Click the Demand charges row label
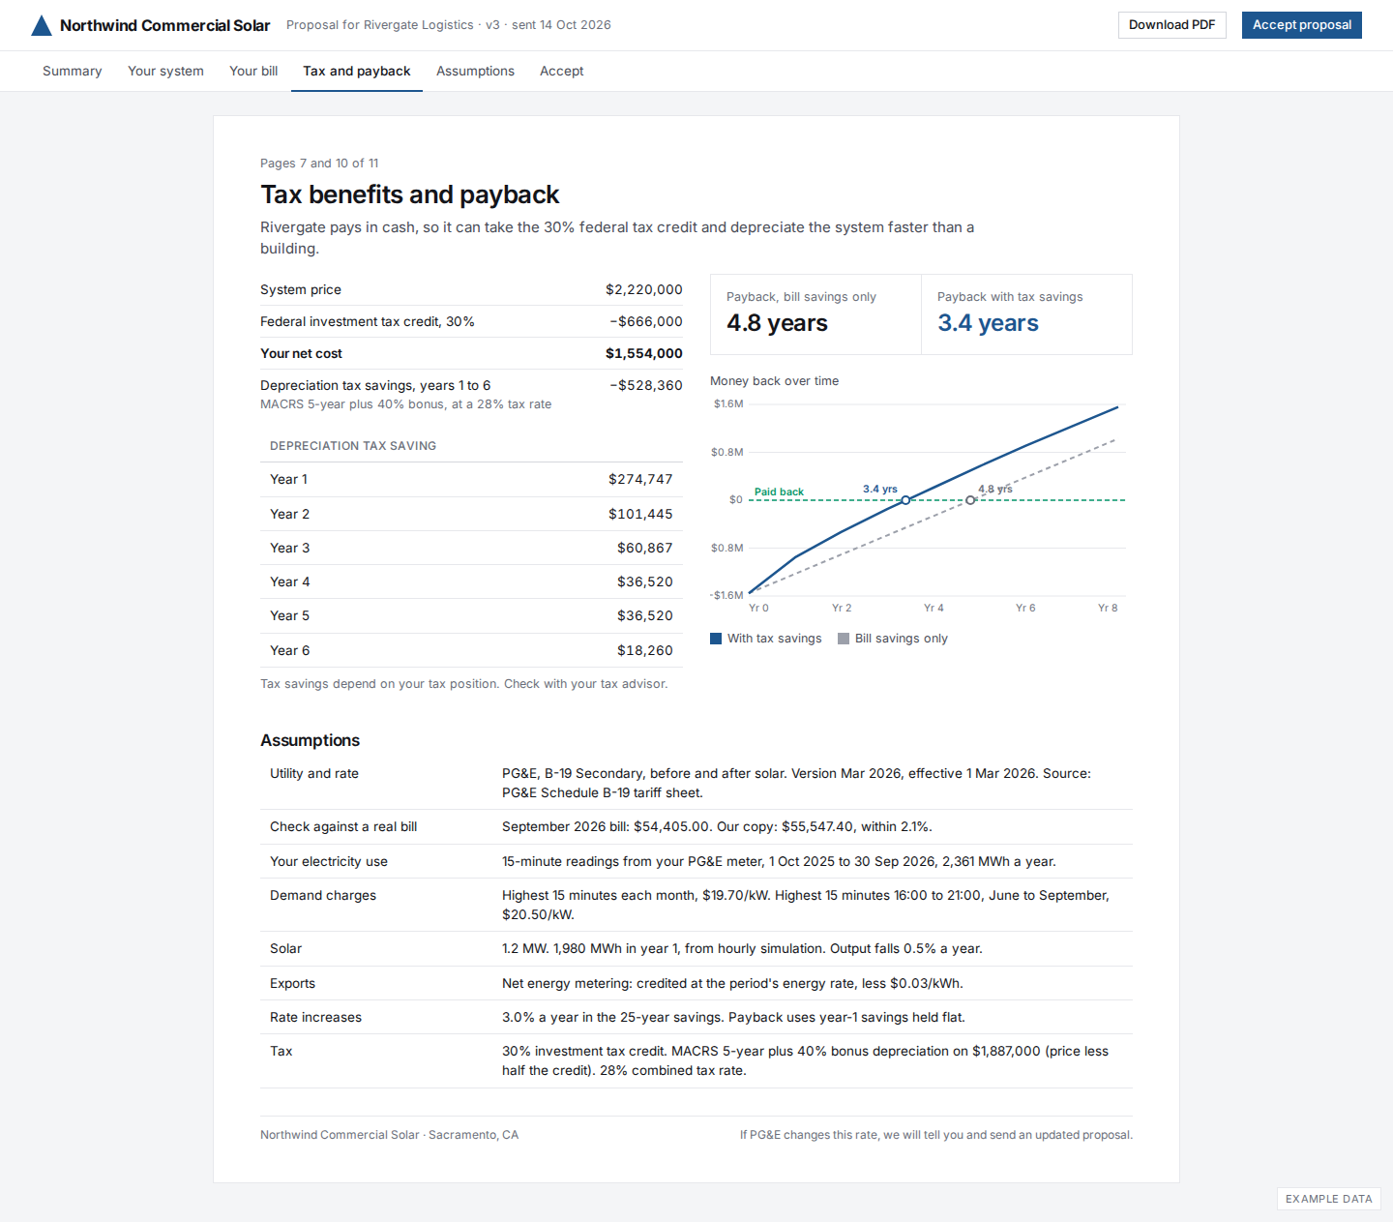This screenshot has height=1222, width=1393. [x=323, y=895]
